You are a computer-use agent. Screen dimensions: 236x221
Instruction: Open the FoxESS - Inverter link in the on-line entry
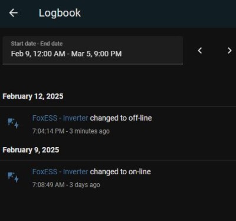pyautogui.click(x=60, y=172)
